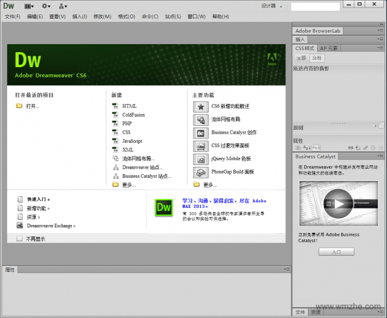387x318 pixels.
Task: Click the CSS 过渡效果面板 icon
Action: pyautogui.click(x=200, y=146)
